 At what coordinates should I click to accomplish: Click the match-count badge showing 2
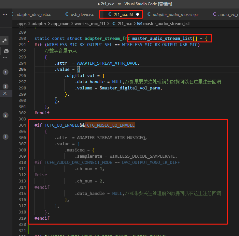[6, 115]
